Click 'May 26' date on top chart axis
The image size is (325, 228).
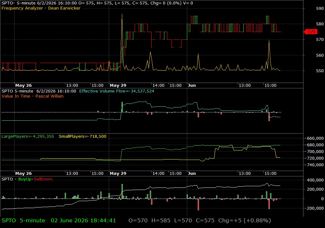[23, 85]
